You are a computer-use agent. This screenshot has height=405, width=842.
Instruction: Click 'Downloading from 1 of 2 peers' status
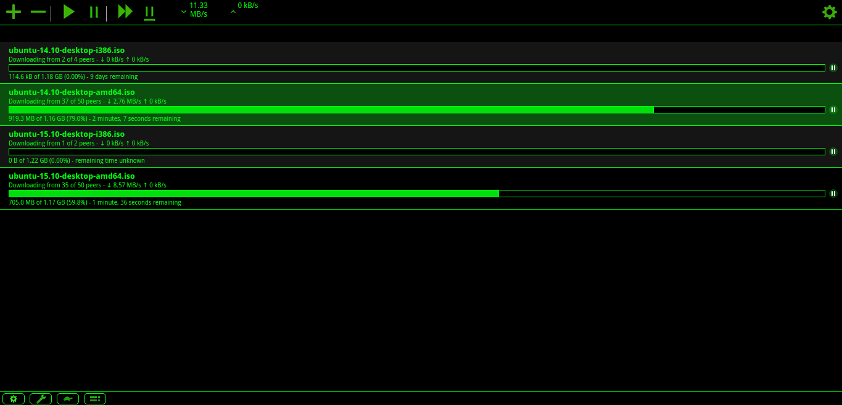tap(52, 144)
